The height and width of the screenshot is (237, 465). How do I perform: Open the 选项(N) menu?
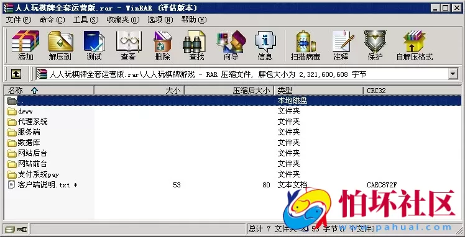pyautogui.click(x=160, y=20)
